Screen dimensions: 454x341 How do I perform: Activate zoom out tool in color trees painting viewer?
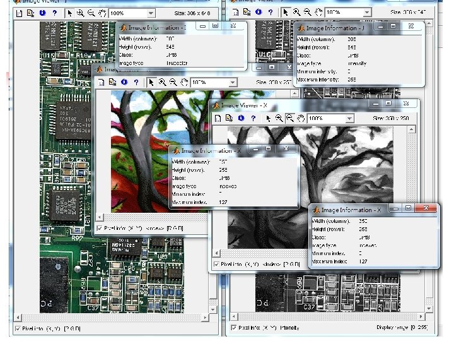[173, 82]
